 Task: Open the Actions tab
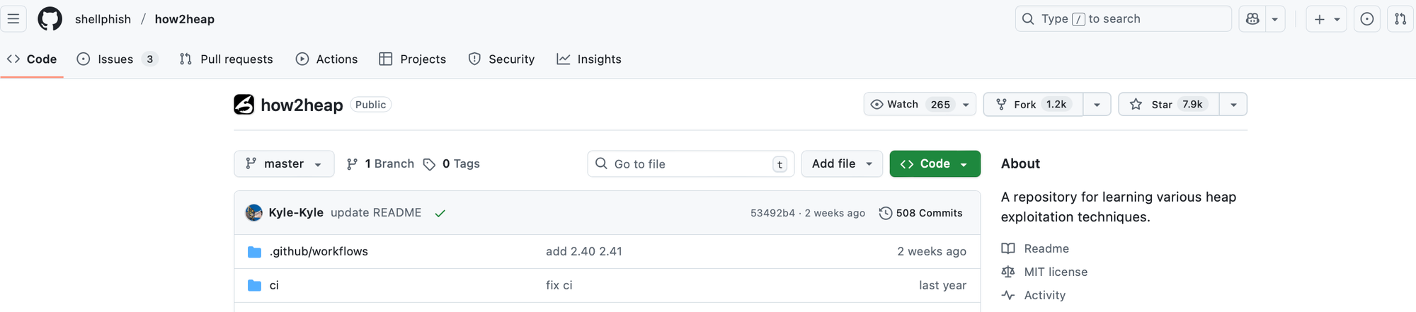[x=327, y=59]
